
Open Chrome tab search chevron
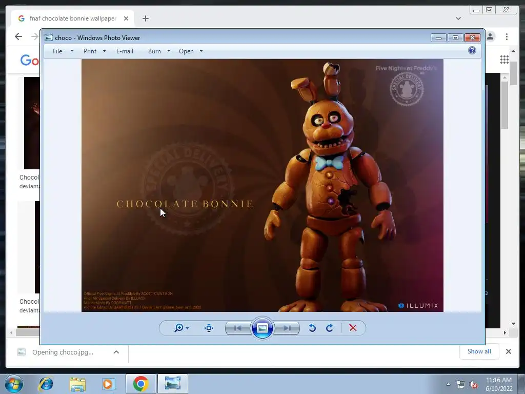pos(458,18)
